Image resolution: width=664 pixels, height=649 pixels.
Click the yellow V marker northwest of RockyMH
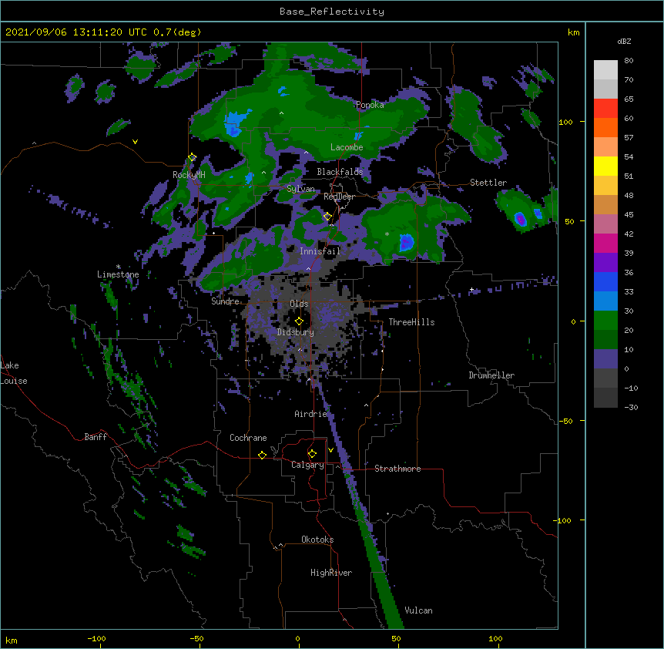coord(135,142)
